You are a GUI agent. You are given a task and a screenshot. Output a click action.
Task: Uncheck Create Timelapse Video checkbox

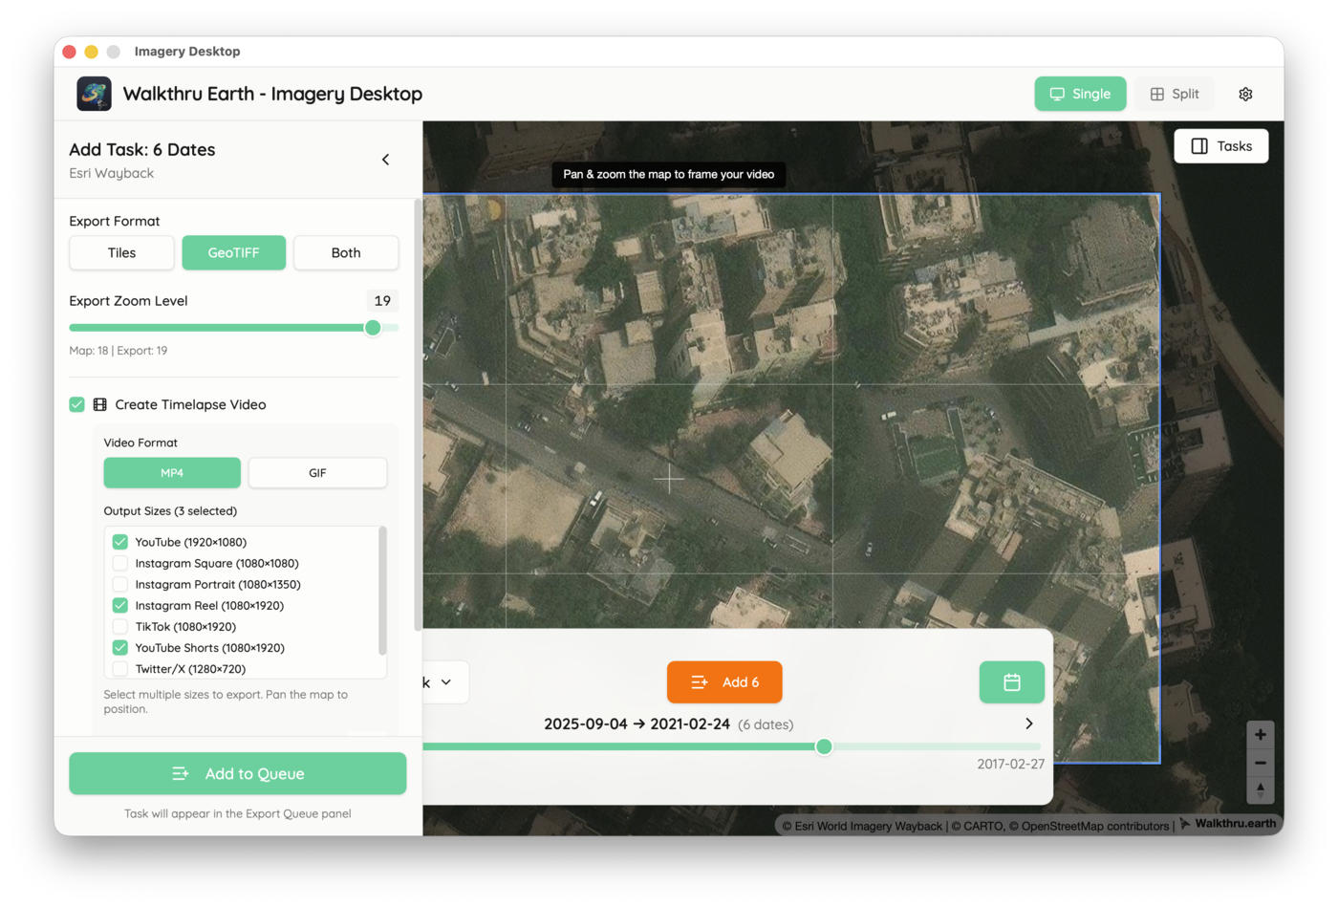(77, 404)
